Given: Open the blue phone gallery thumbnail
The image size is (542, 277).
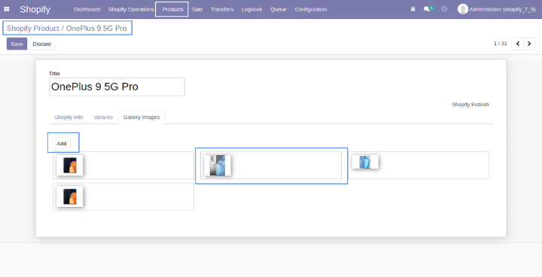Looking at the screenshot, I should [365, 162].
